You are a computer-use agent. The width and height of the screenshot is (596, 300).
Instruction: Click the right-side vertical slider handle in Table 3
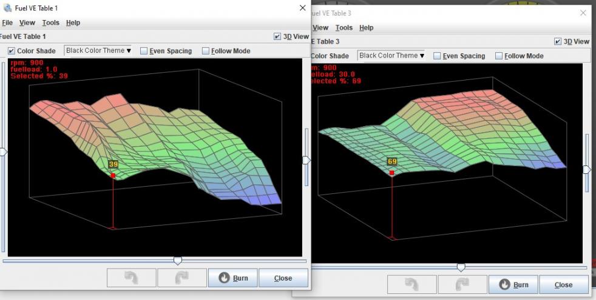[x=586, y=170]
